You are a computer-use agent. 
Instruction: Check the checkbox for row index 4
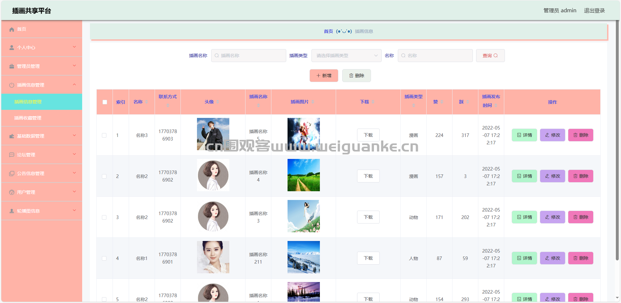(104, 258)
